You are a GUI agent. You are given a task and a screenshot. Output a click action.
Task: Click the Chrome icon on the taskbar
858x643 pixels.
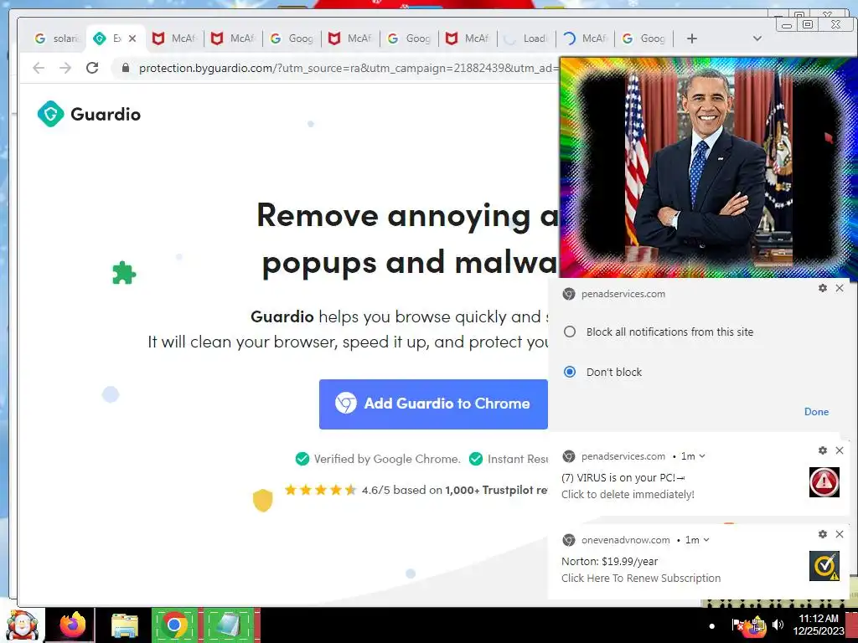tap(174, 625)
